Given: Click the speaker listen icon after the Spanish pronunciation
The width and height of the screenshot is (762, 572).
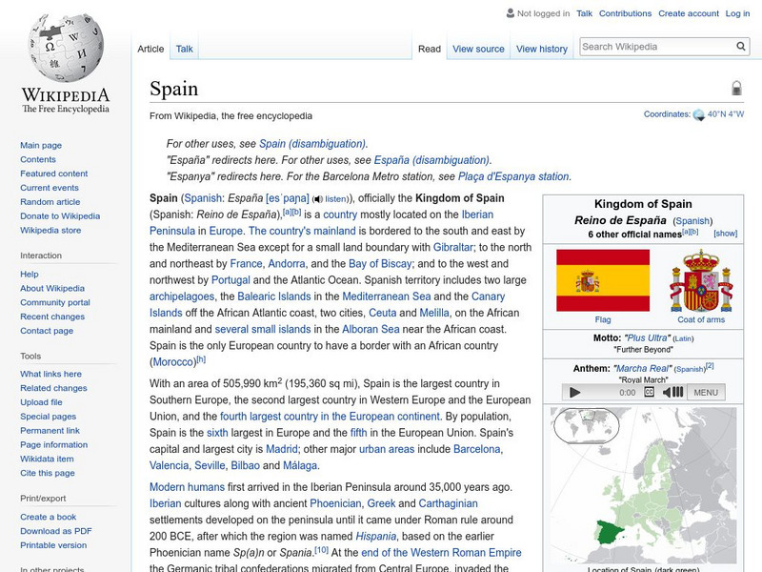Looking at the screenshot, I should pos(316,200).
